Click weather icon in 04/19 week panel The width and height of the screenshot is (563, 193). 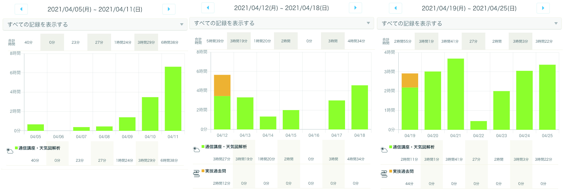pos(384,150)
